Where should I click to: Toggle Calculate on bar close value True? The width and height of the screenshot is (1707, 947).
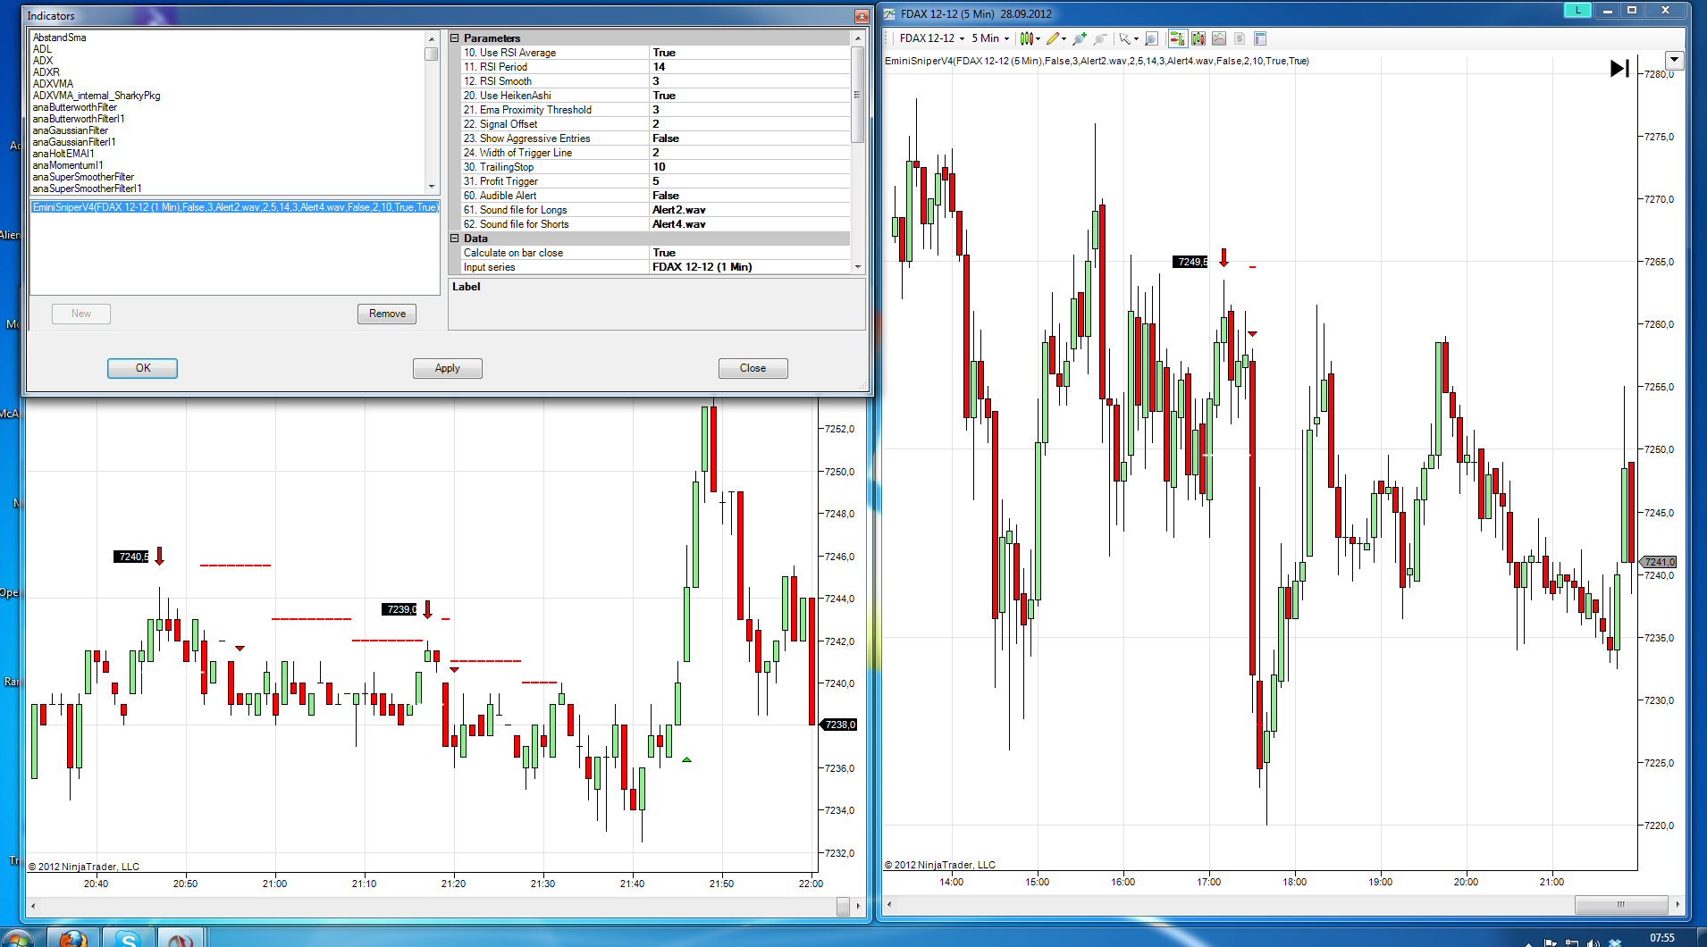(x=750, y=253)
